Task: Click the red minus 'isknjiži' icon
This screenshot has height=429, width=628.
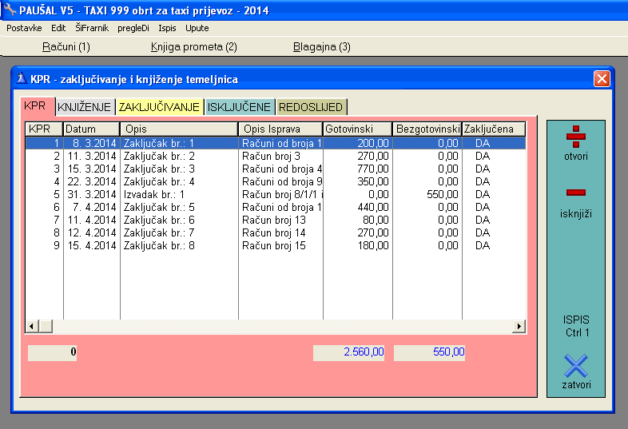Action: pyautogui.click(x=575, y=193)
